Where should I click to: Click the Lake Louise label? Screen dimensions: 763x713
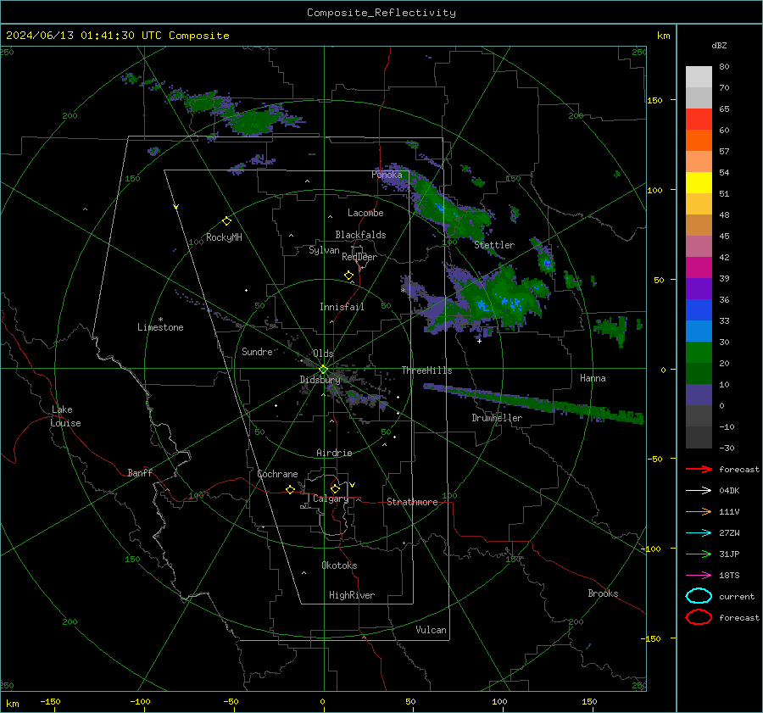click(65, 416)
